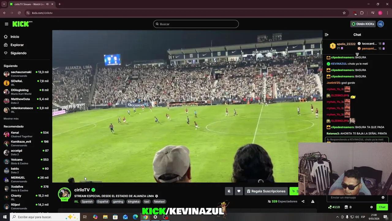Click JostinV25 username in chat
The height and width of the screenshot is (221, 392).
point(333,83)
